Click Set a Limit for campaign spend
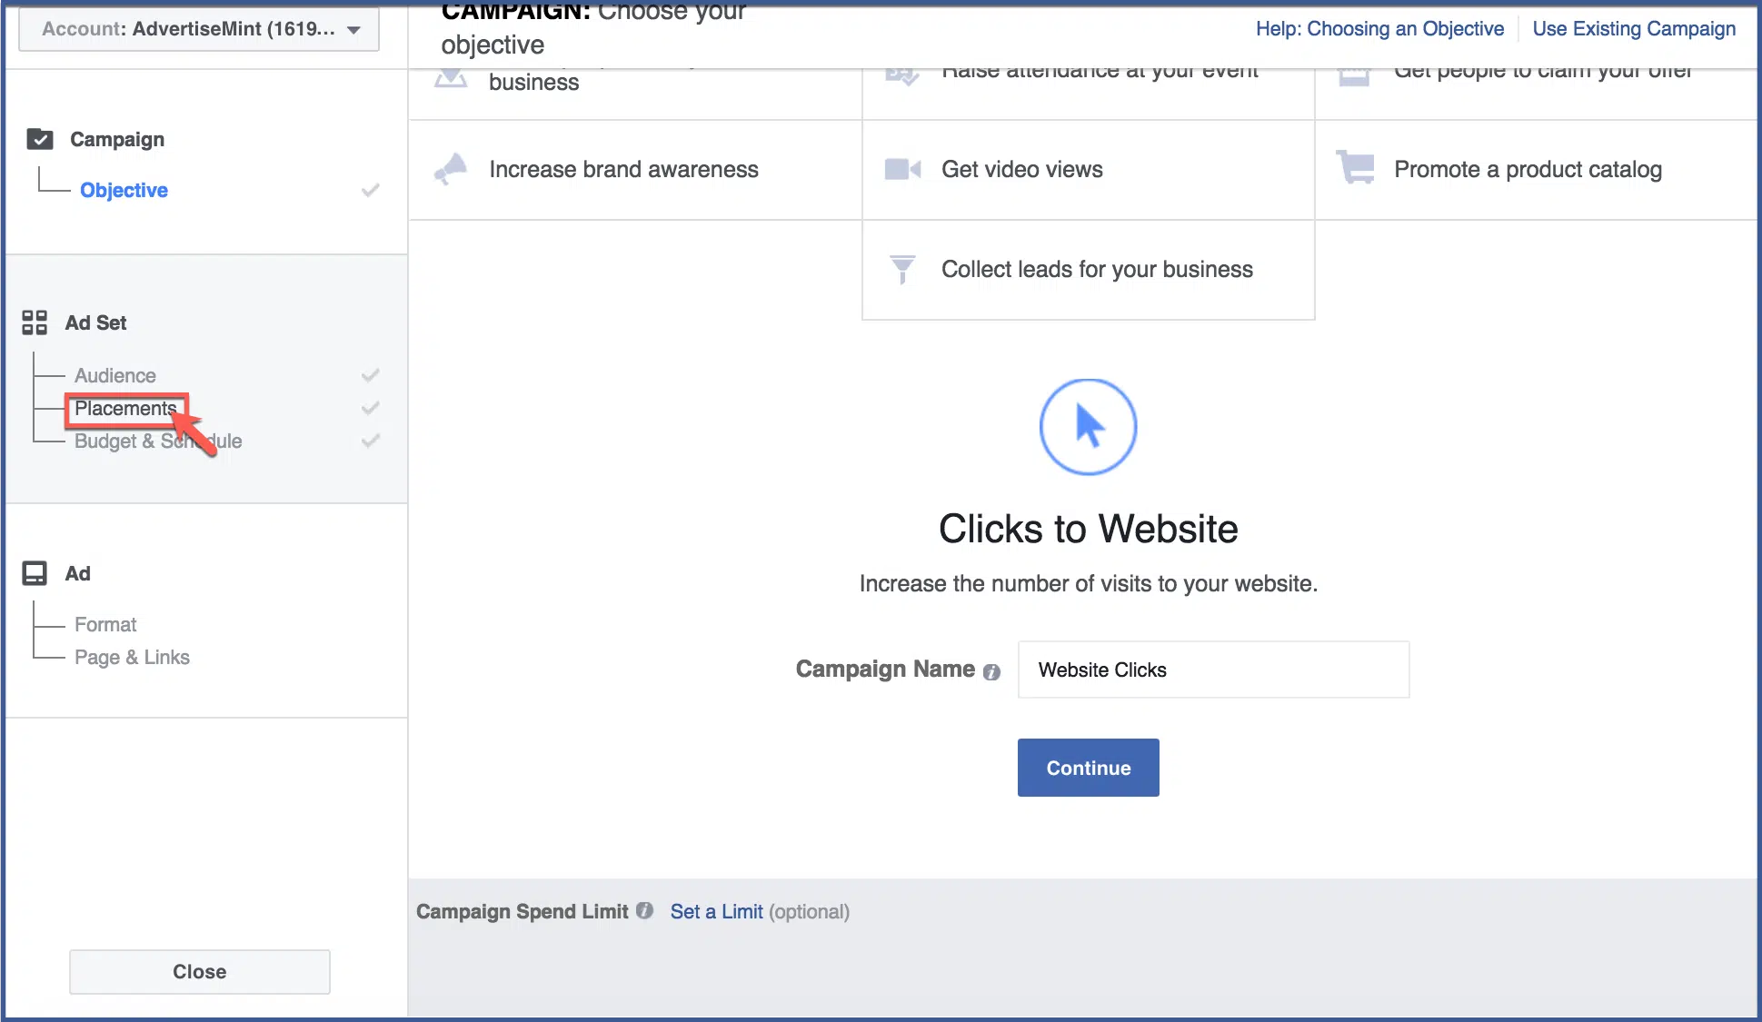Image resolution: width=1762 pixels, height=1022 pixels. pos(716,911)
